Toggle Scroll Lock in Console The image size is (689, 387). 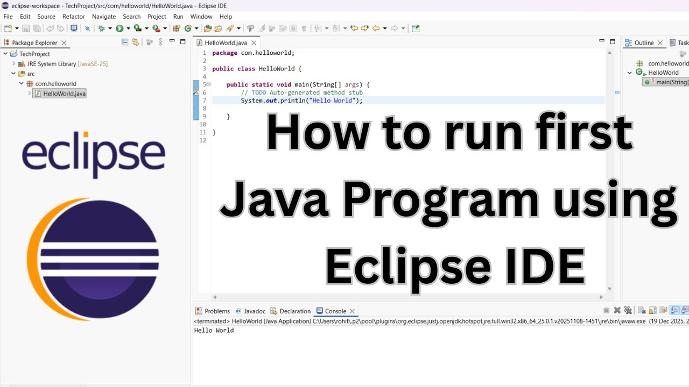click(652, 310)
